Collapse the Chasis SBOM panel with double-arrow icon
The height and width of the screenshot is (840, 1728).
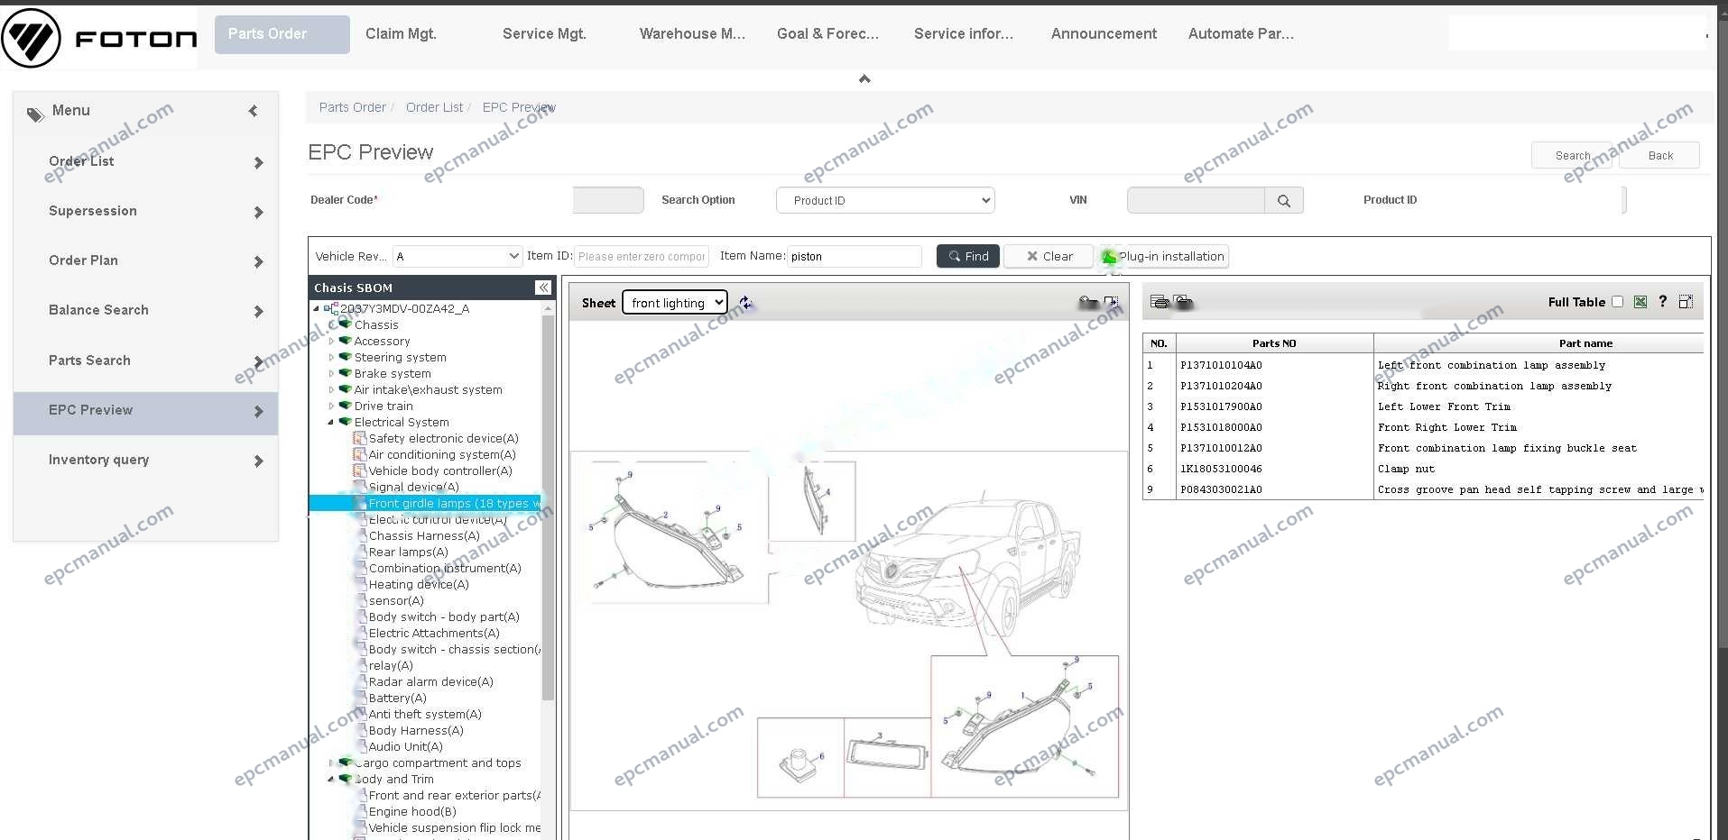pos(542,288)
